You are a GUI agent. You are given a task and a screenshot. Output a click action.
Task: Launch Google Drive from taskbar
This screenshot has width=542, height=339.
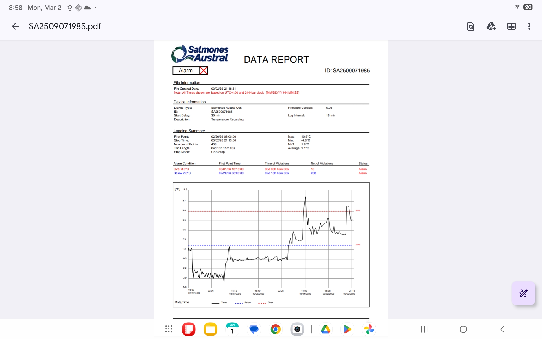pyautogui.click(x=325, y=329)
